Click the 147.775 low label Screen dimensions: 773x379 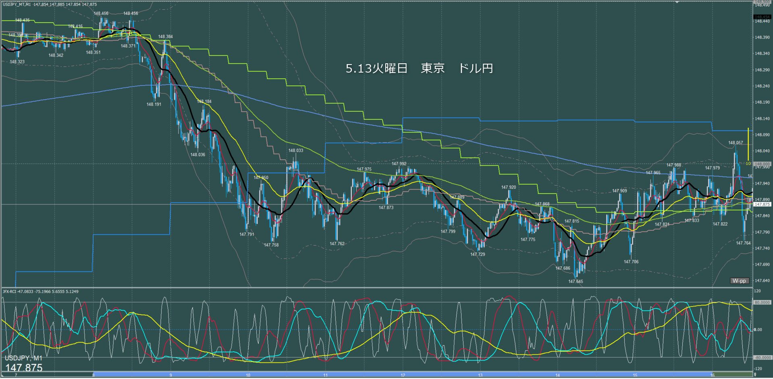[x=528, y=240]
